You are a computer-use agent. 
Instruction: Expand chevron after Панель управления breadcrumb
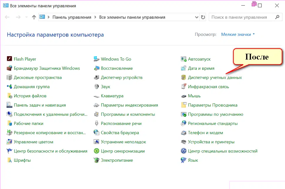(x=95, y=17)
